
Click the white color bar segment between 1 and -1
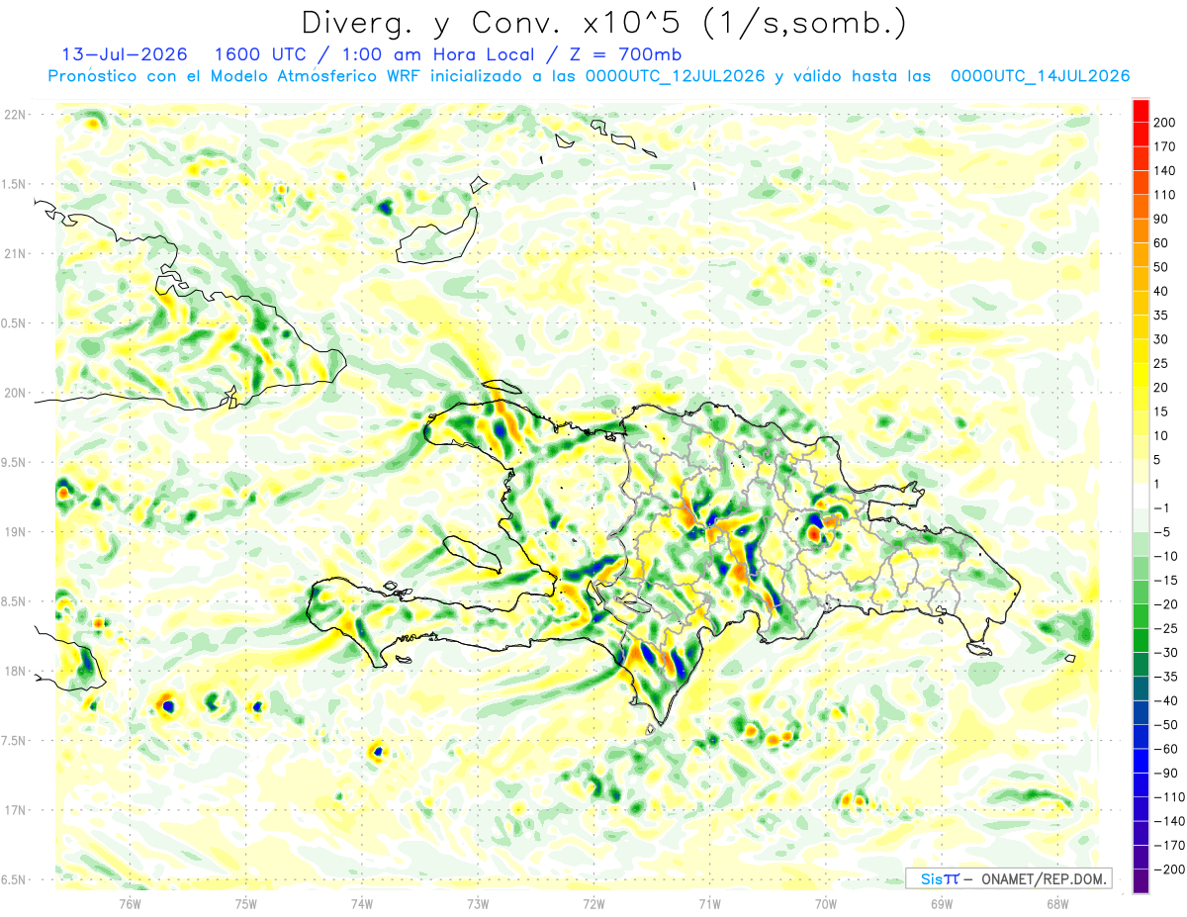tap(1141, 496)
